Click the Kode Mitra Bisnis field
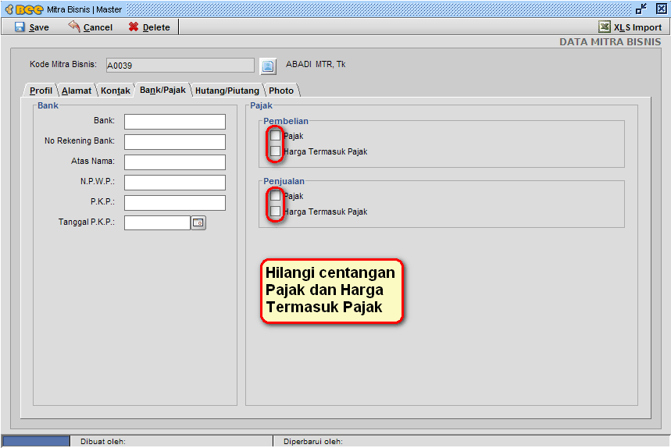This screenshot has height=448, width=671. pyautogui.click(x=180, y=66)
